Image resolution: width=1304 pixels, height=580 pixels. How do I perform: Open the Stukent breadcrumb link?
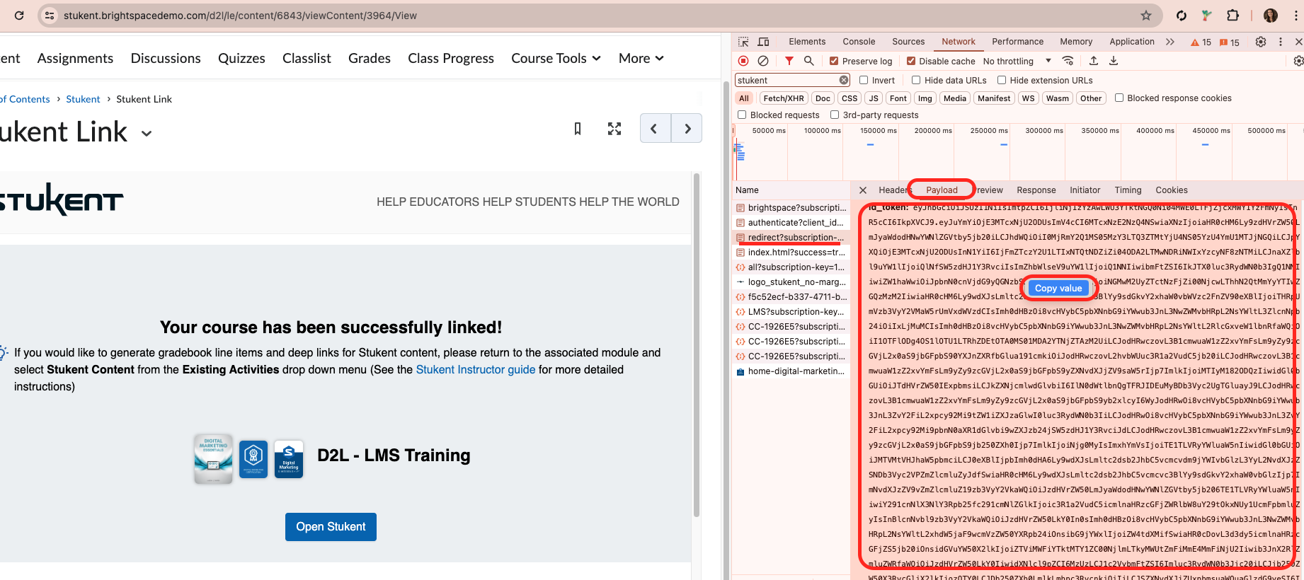[83, 99]
